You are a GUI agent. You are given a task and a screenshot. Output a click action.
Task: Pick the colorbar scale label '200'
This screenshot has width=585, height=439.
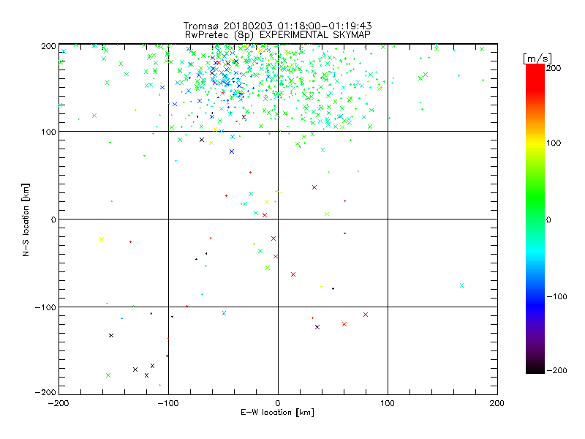click(x=554, y=68)
